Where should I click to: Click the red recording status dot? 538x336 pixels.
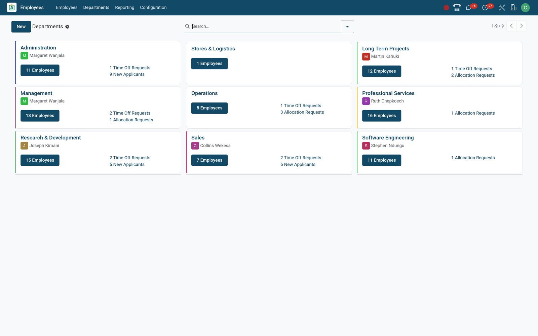[x=446, y=8]
